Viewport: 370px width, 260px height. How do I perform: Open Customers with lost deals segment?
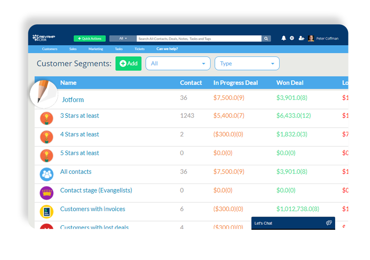(94, 227)
